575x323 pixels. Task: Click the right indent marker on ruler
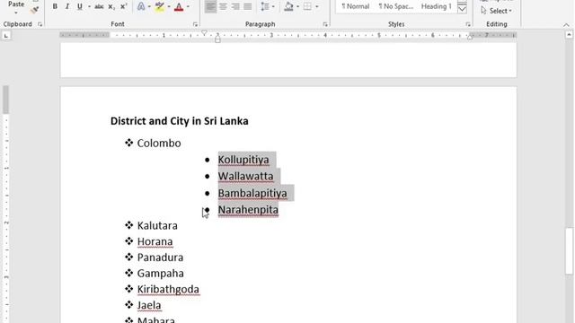point(470,36)
